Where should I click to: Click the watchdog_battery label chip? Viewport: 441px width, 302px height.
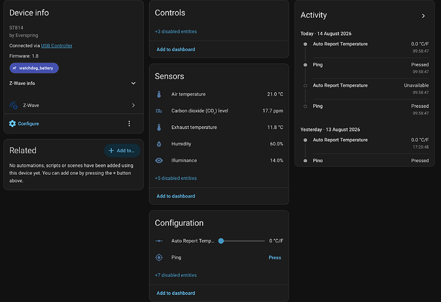point(34,68)
